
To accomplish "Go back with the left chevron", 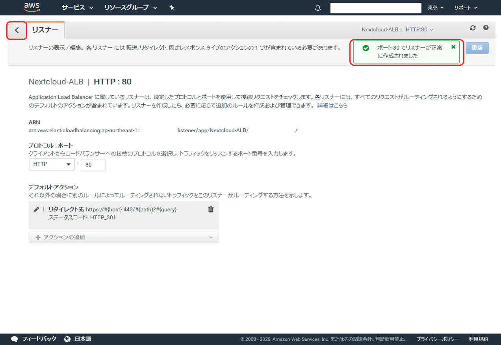I will click(x=17, y=30).
